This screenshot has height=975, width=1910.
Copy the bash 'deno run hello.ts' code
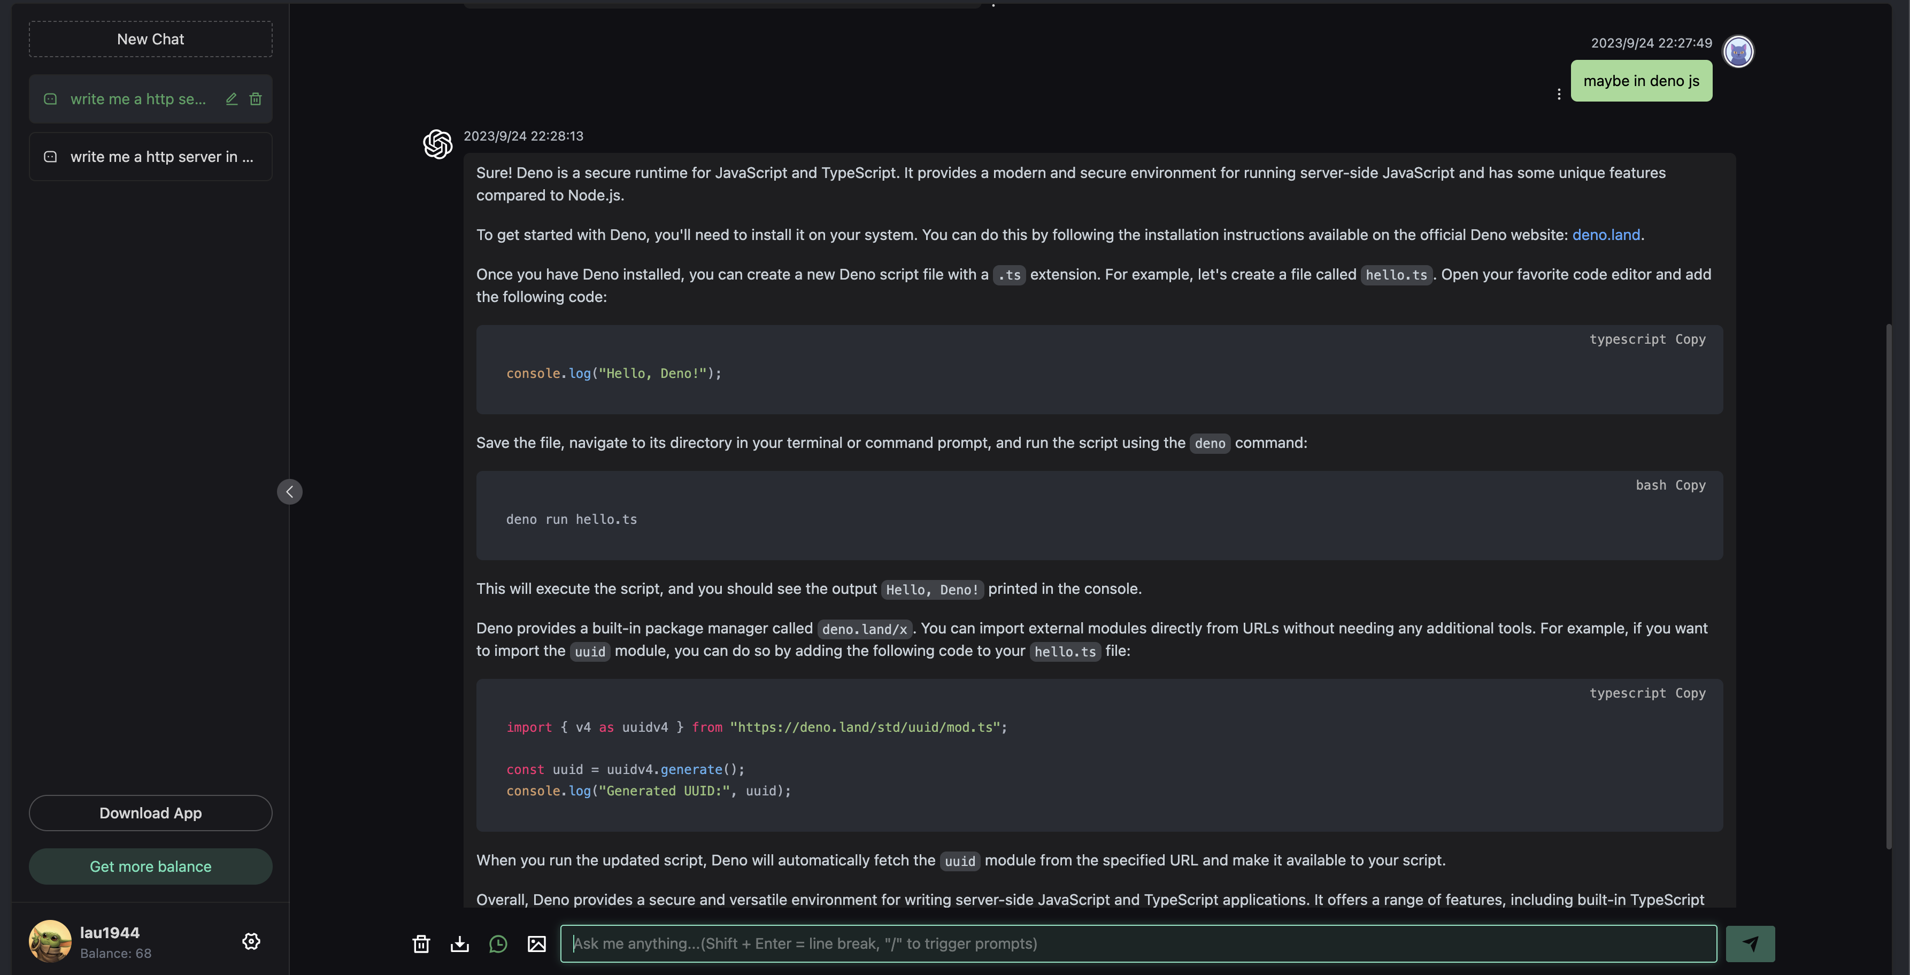tap(1691, 486)
